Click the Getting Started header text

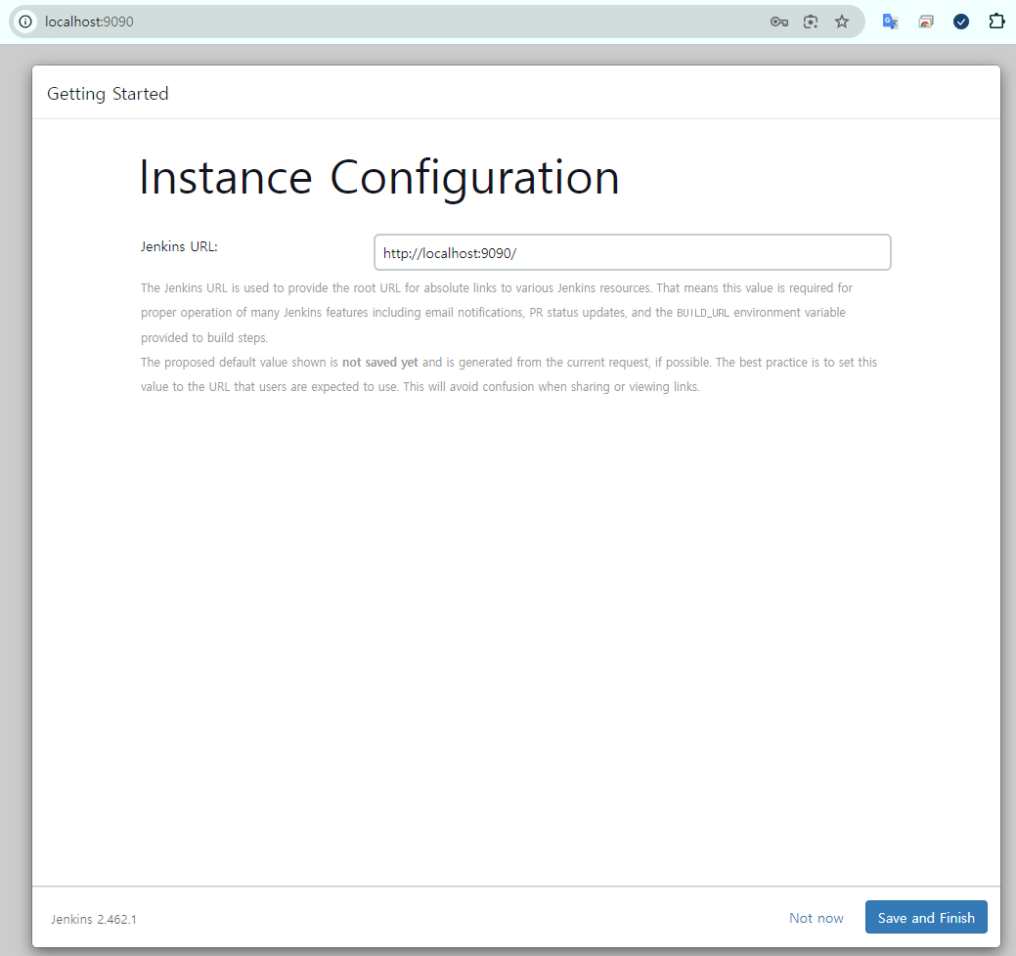point(108,94)
